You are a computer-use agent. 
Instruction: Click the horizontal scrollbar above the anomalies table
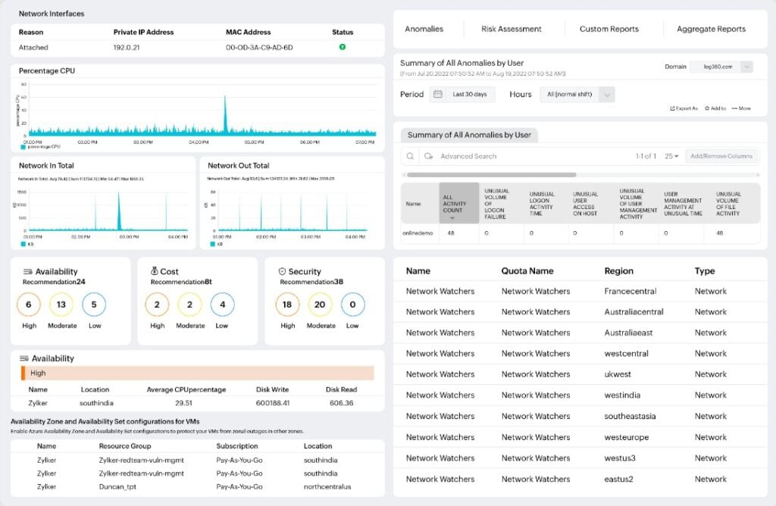pos(491,175)
